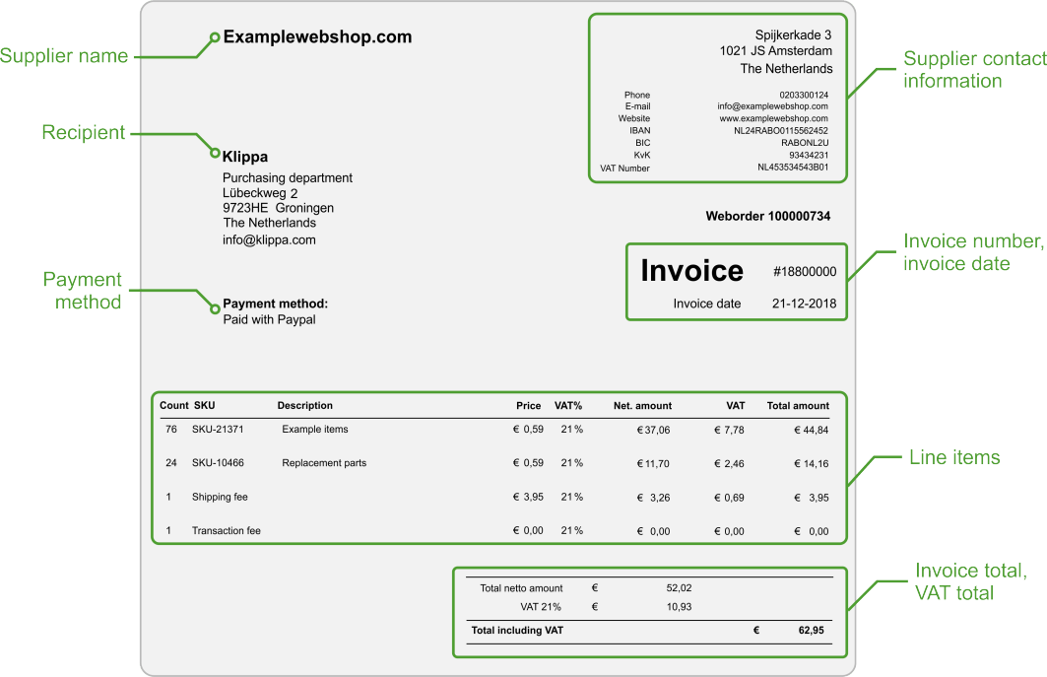Click the circle marker next to Klippa
Viewport: 1047px width, 677px height.
(x=214, y=155)
